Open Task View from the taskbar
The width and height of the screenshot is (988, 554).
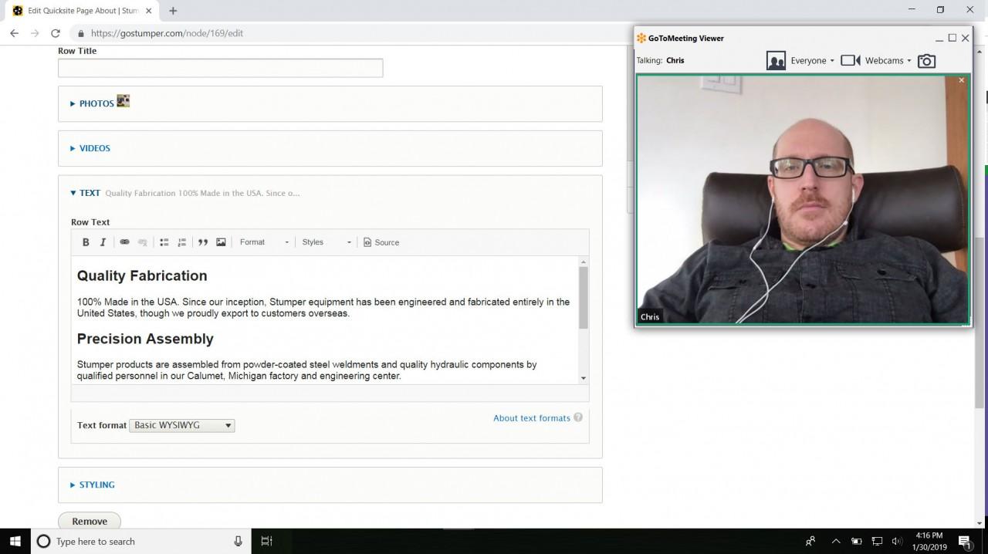(x=266, y=541)
